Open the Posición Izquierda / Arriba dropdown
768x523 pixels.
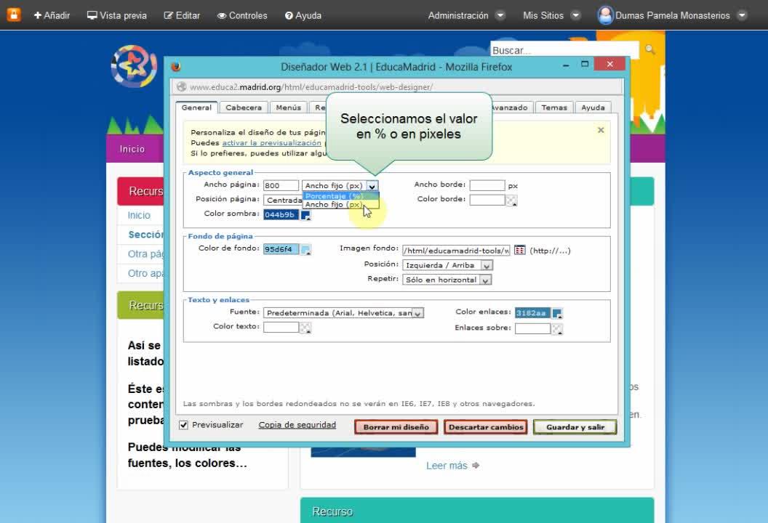(447, 265)
